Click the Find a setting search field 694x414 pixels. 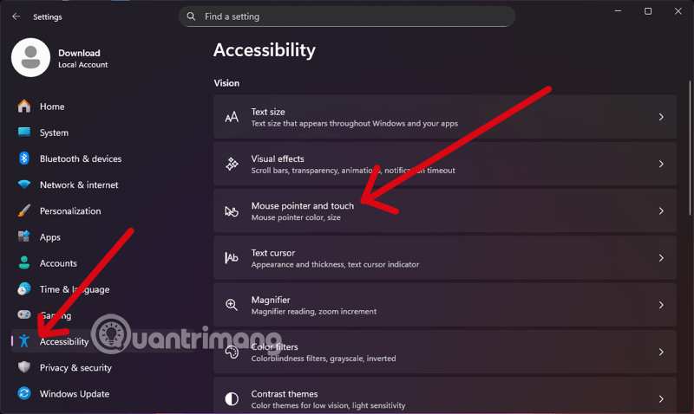[x=347, y=16]
